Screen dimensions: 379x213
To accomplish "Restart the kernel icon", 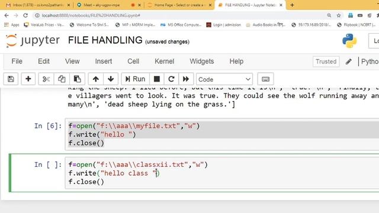I will pyautogui.click(x=171, y=79).
